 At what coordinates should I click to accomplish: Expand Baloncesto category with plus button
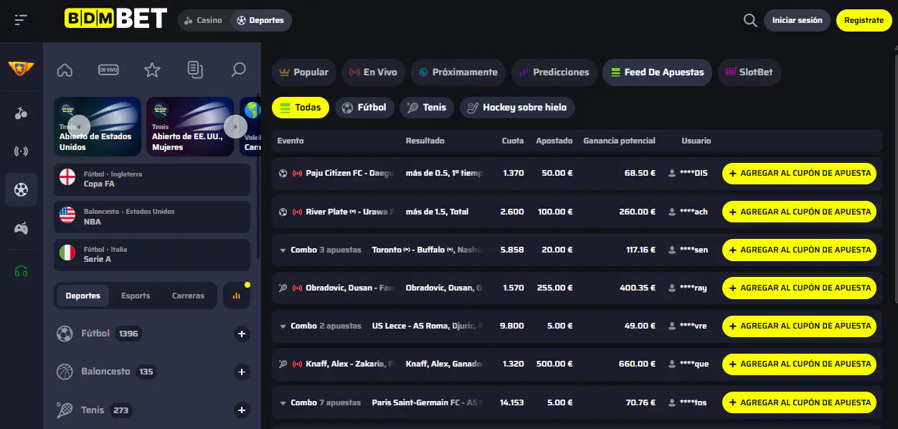[242, 372]
